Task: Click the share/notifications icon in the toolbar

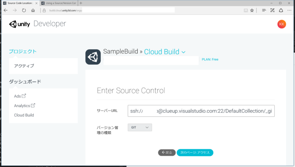Action: [x=281, y=10]
